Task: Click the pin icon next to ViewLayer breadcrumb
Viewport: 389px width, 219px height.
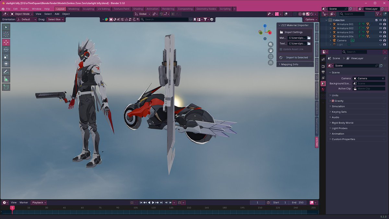Action: [x=385, y=58]
